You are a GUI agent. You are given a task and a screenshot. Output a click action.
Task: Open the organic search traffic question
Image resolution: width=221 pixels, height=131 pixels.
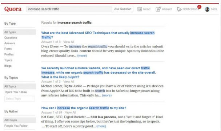tap(84, 108)
